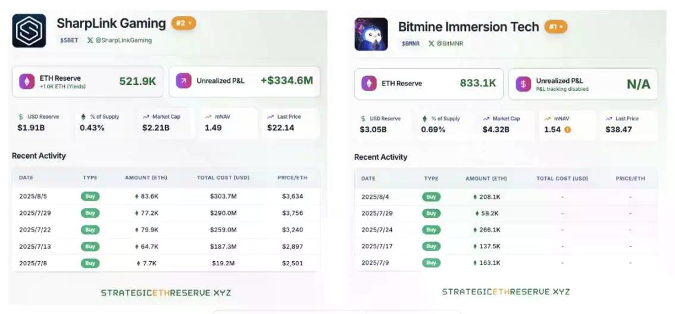Click the Buy badge for 2025/8/4
Viewport: 675px width, 314px height.
pyautogui.click(x=431, y=196)
